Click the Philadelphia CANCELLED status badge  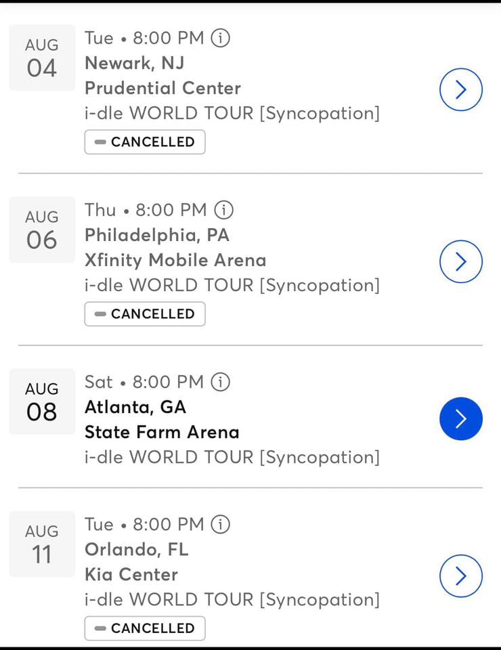point(145,314)
